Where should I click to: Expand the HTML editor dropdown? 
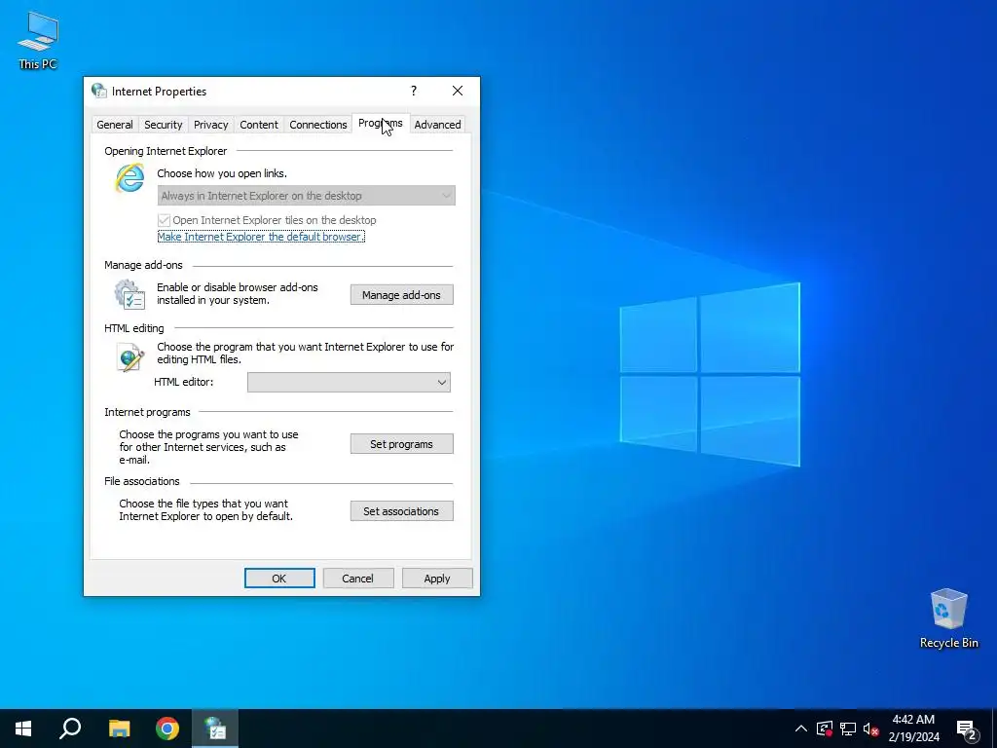[349, 382]
